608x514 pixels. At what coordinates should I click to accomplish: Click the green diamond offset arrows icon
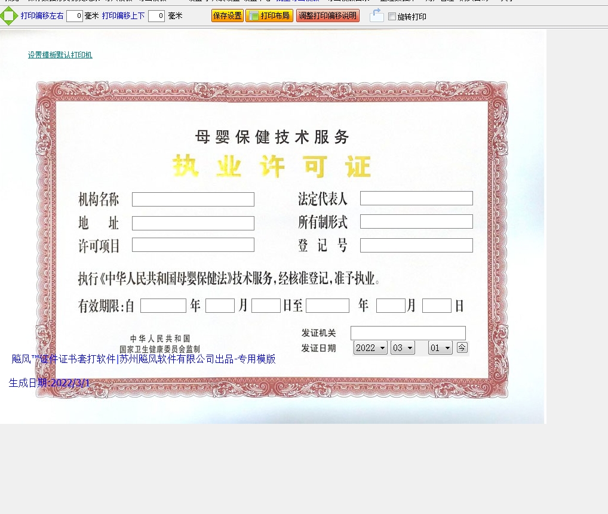(x=9, y=16)
